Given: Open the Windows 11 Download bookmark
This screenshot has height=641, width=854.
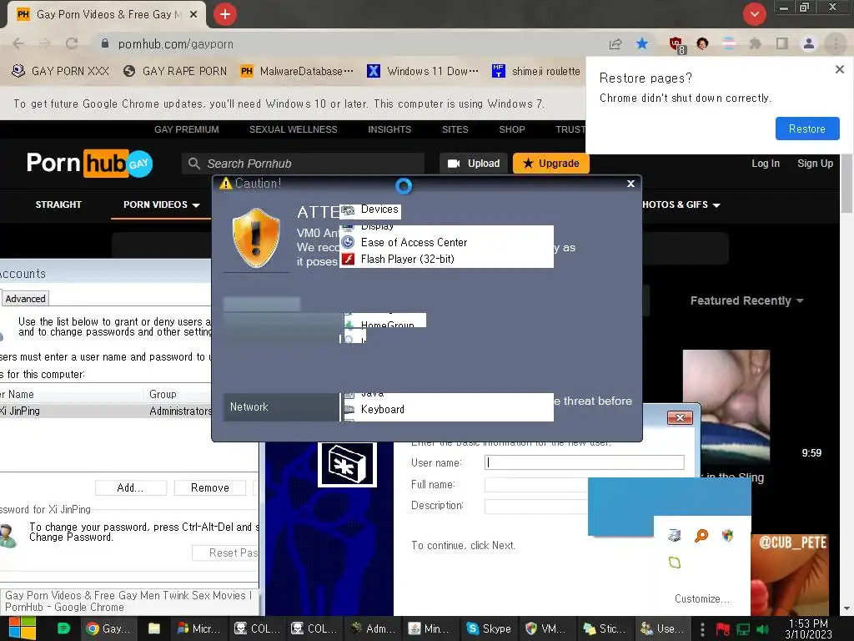Looking at the screenshot, I should pos(423,71).
